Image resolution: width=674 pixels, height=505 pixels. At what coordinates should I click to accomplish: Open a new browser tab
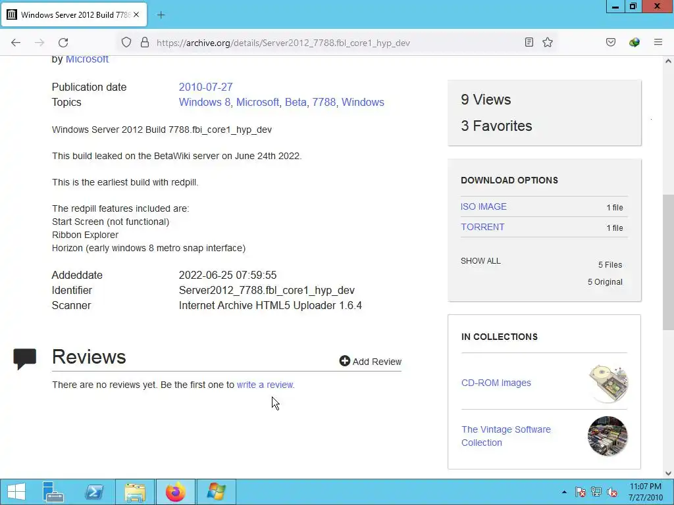pyautogui.click(x=161, y=15)
